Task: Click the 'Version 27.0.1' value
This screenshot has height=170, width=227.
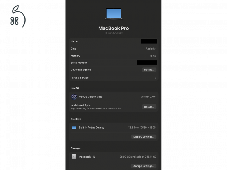Action: coord(148,97)
